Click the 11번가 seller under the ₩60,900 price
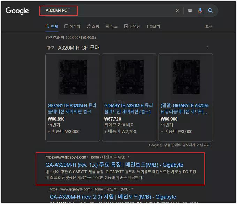The height and width of the screenshot is (204, 237). [167, 125]
